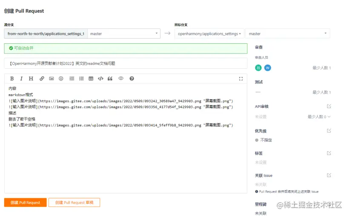
Task: Toggle markdown preview eye icon
Action: click(x=121, y=79)
